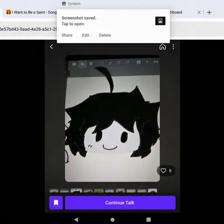
Task: Like the image with the heart icon
Action: 163,170
